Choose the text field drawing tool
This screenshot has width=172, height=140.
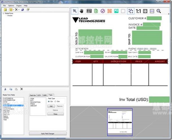[x=89, y=11]
